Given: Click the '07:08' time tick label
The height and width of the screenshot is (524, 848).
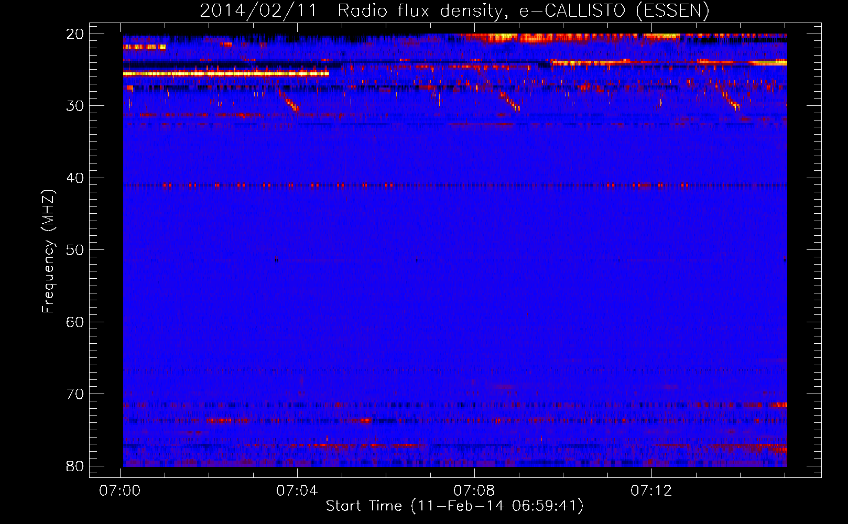Looking at the screenshot, I should tap(474, 491).
